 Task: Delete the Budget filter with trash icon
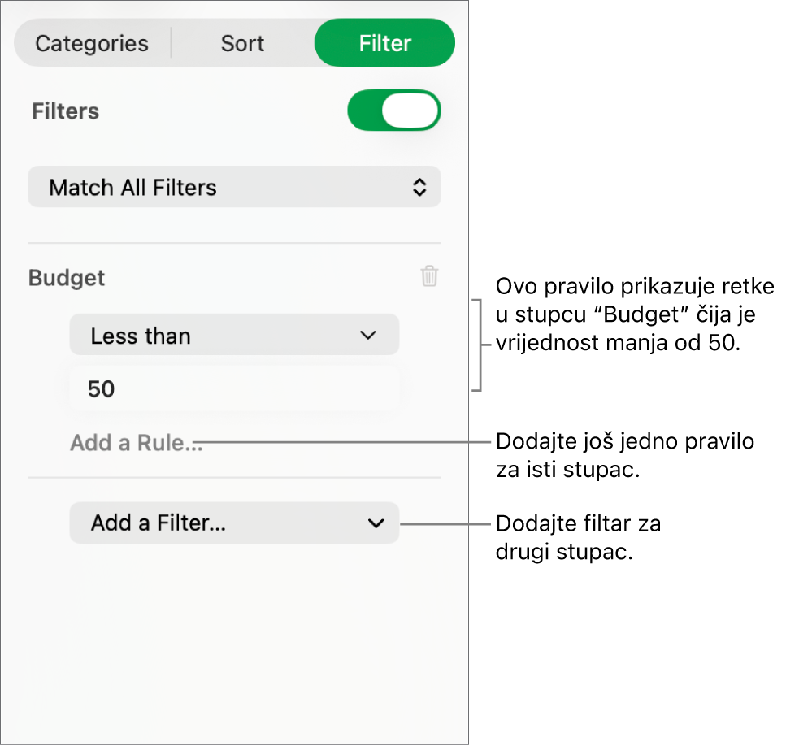[429, 277]
